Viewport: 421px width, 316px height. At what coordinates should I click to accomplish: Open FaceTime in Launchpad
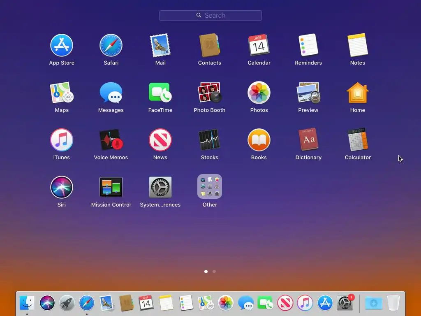click(x=160, y=93)
